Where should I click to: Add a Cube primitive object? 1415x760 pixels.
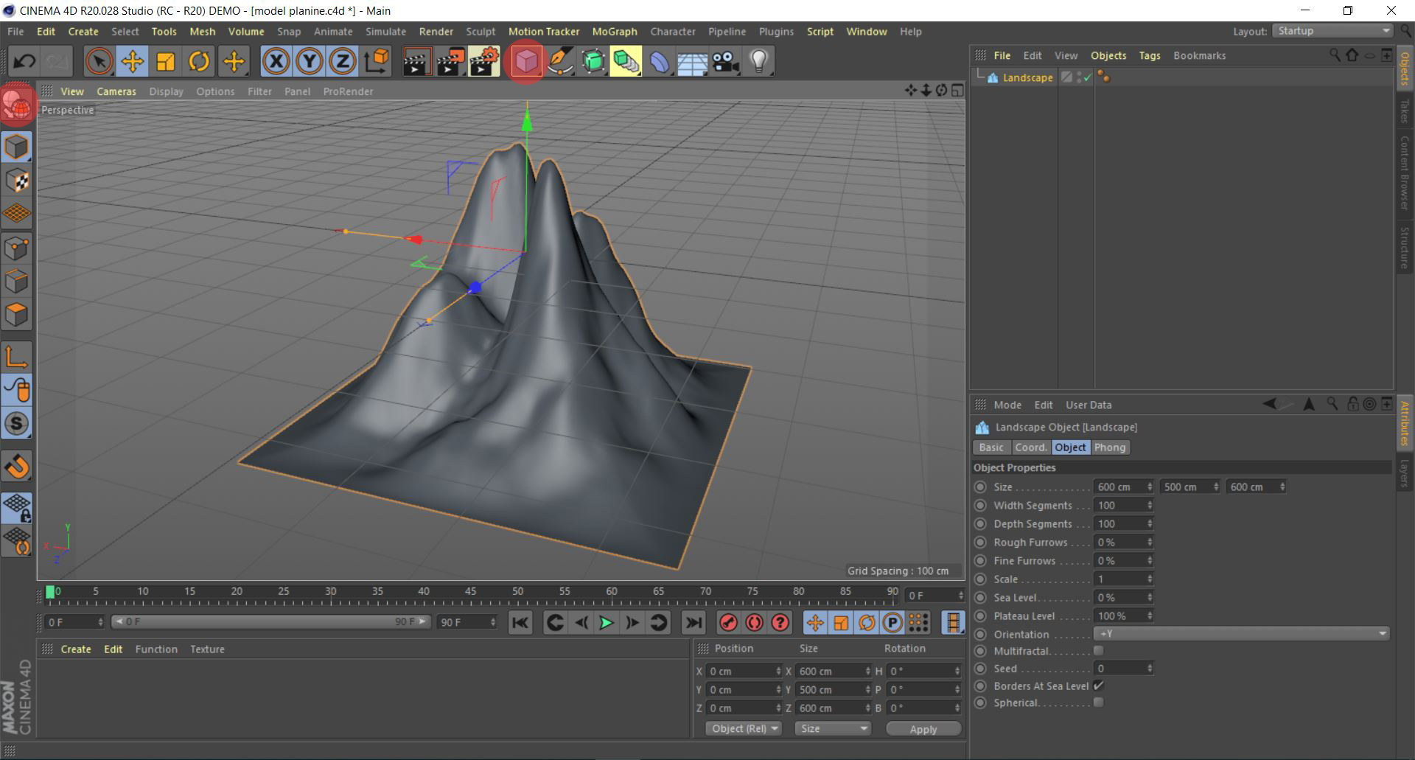point(525,61)
